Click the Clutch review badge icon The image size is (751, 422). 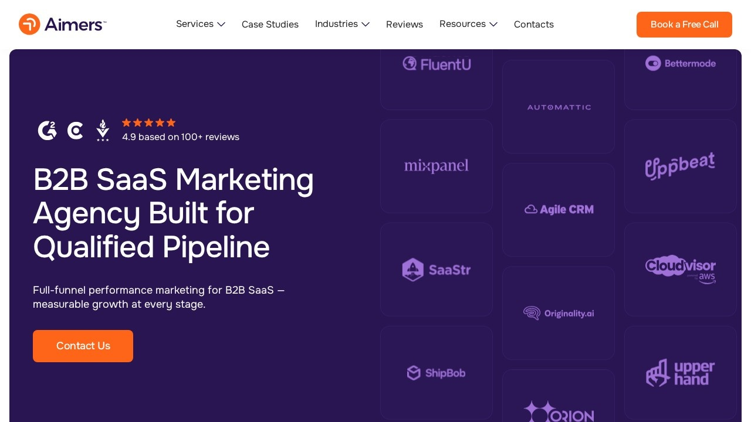click(75, 131)
